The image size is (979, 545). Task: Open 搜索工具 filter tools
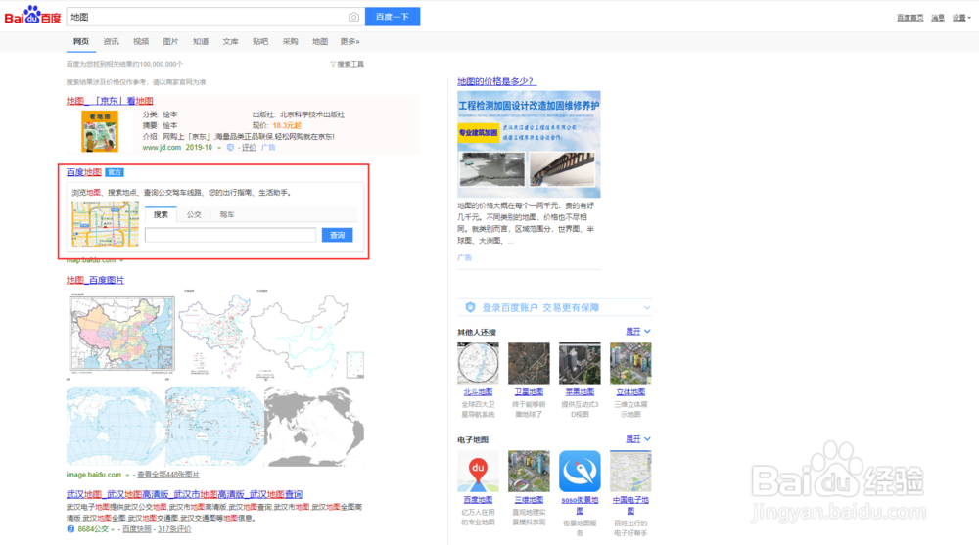pyautogui.click(x=347, y=64)
